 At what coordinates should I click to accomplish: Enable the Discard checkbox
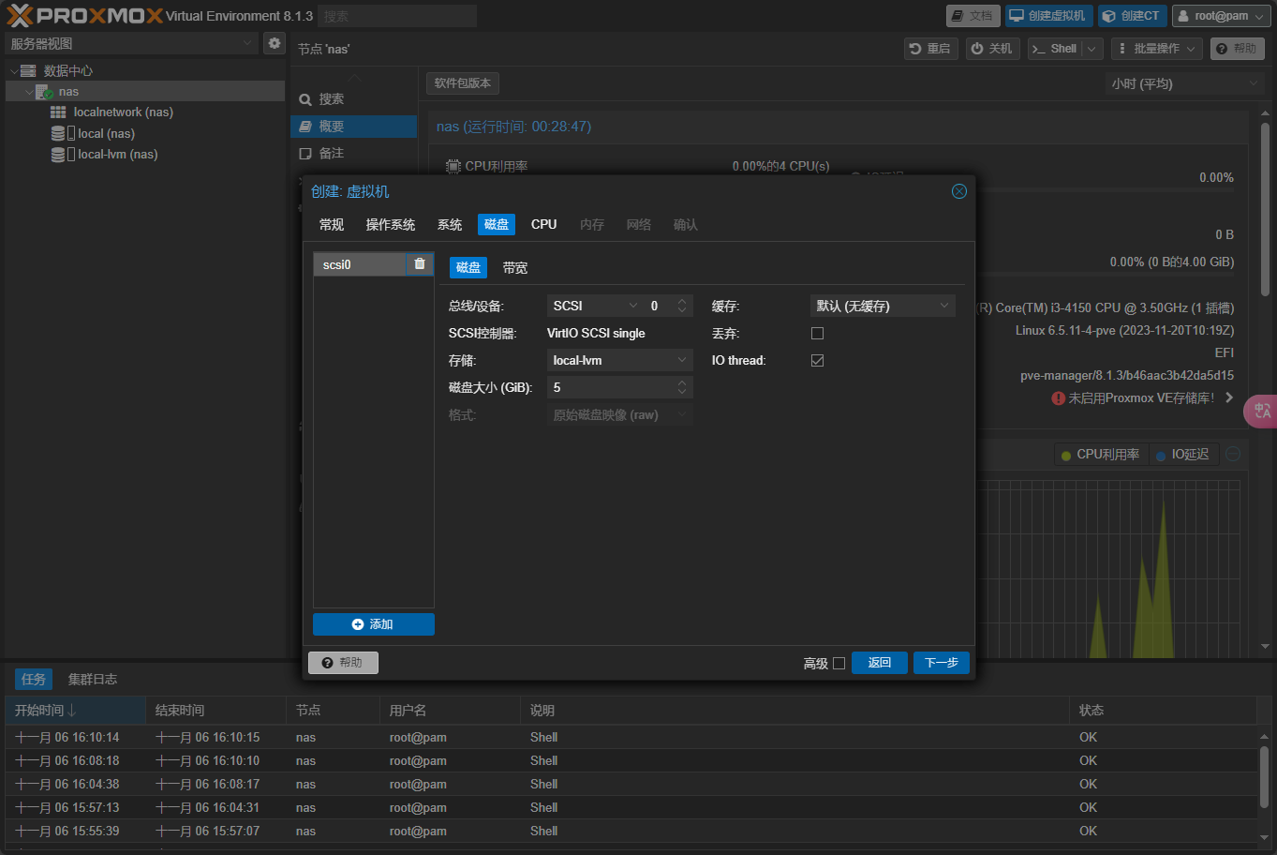817,334
